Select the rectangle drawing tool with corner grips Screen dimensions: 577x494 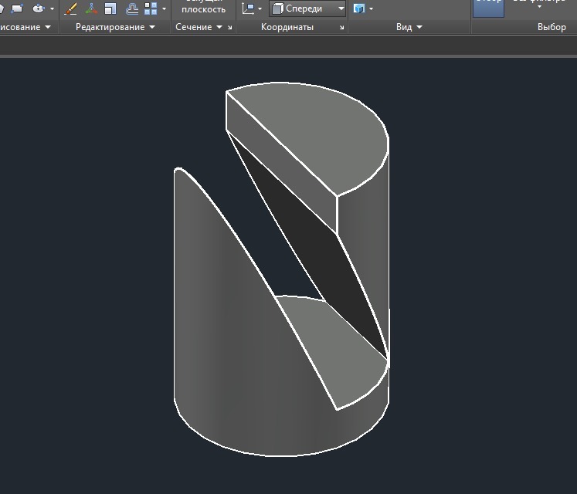[x=17, y=8]
